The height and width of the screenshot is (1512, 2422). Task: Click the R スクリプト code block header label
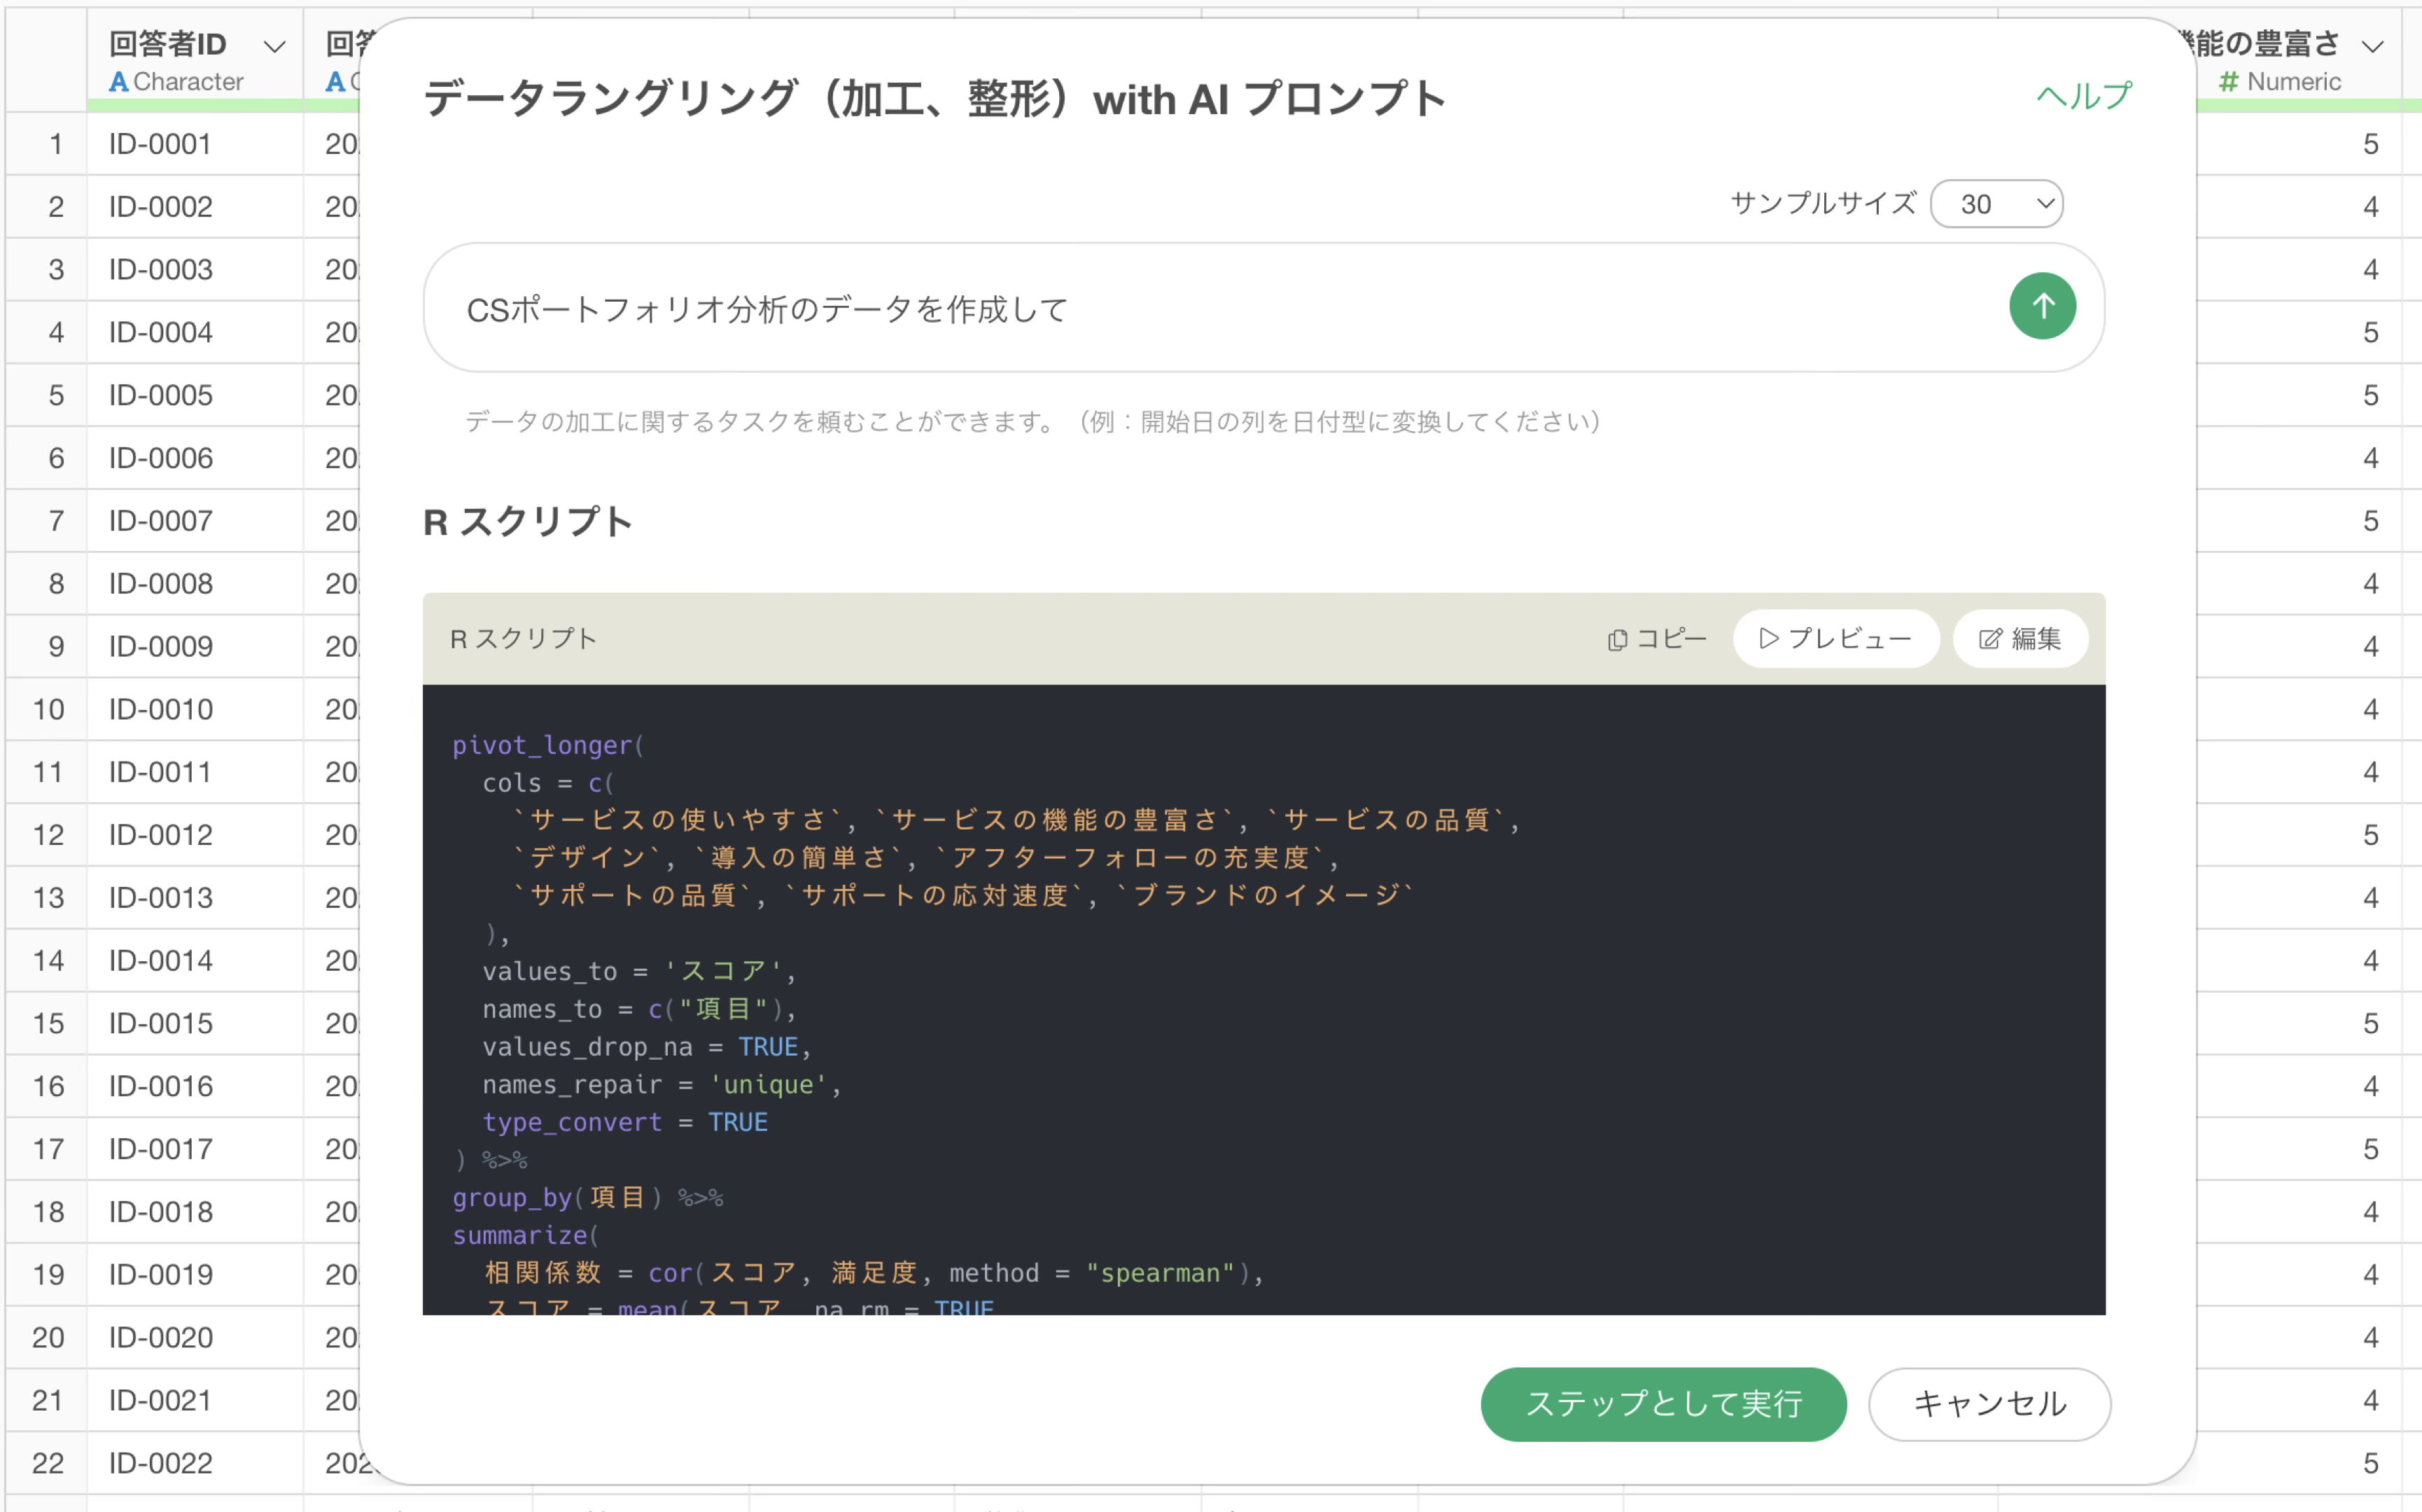click(523, 639)
